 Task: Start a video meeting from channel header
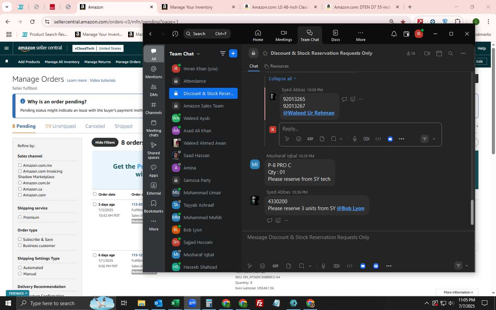pos(427,53)
